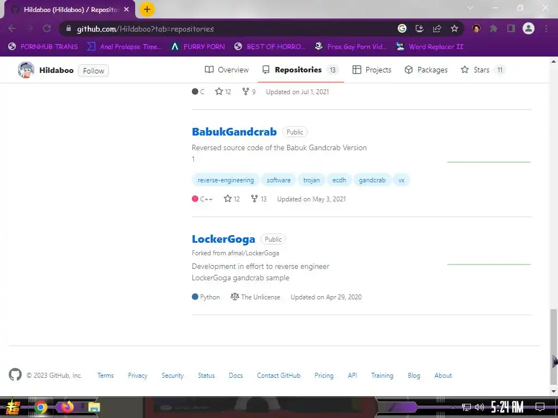
Task: Click the install app icon in the address bar
Action: (420, 28)
